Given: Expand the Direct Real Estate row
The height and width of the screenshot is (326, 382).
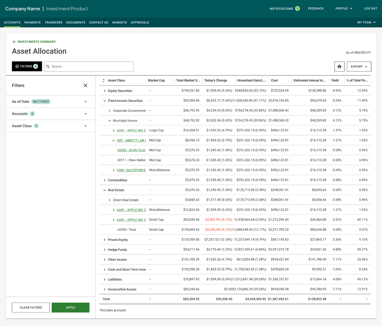Looking at the screenshot, I should [110, 200].
